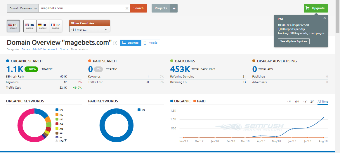Click the plus icon beside Projects
Viewport: 340px width, 153px height.
(174, 8)
